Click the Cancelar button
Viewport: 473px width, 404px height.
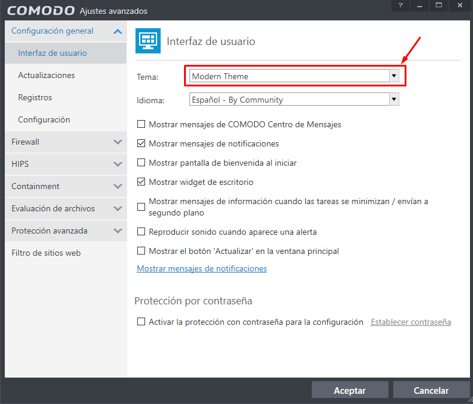(431, 390)
